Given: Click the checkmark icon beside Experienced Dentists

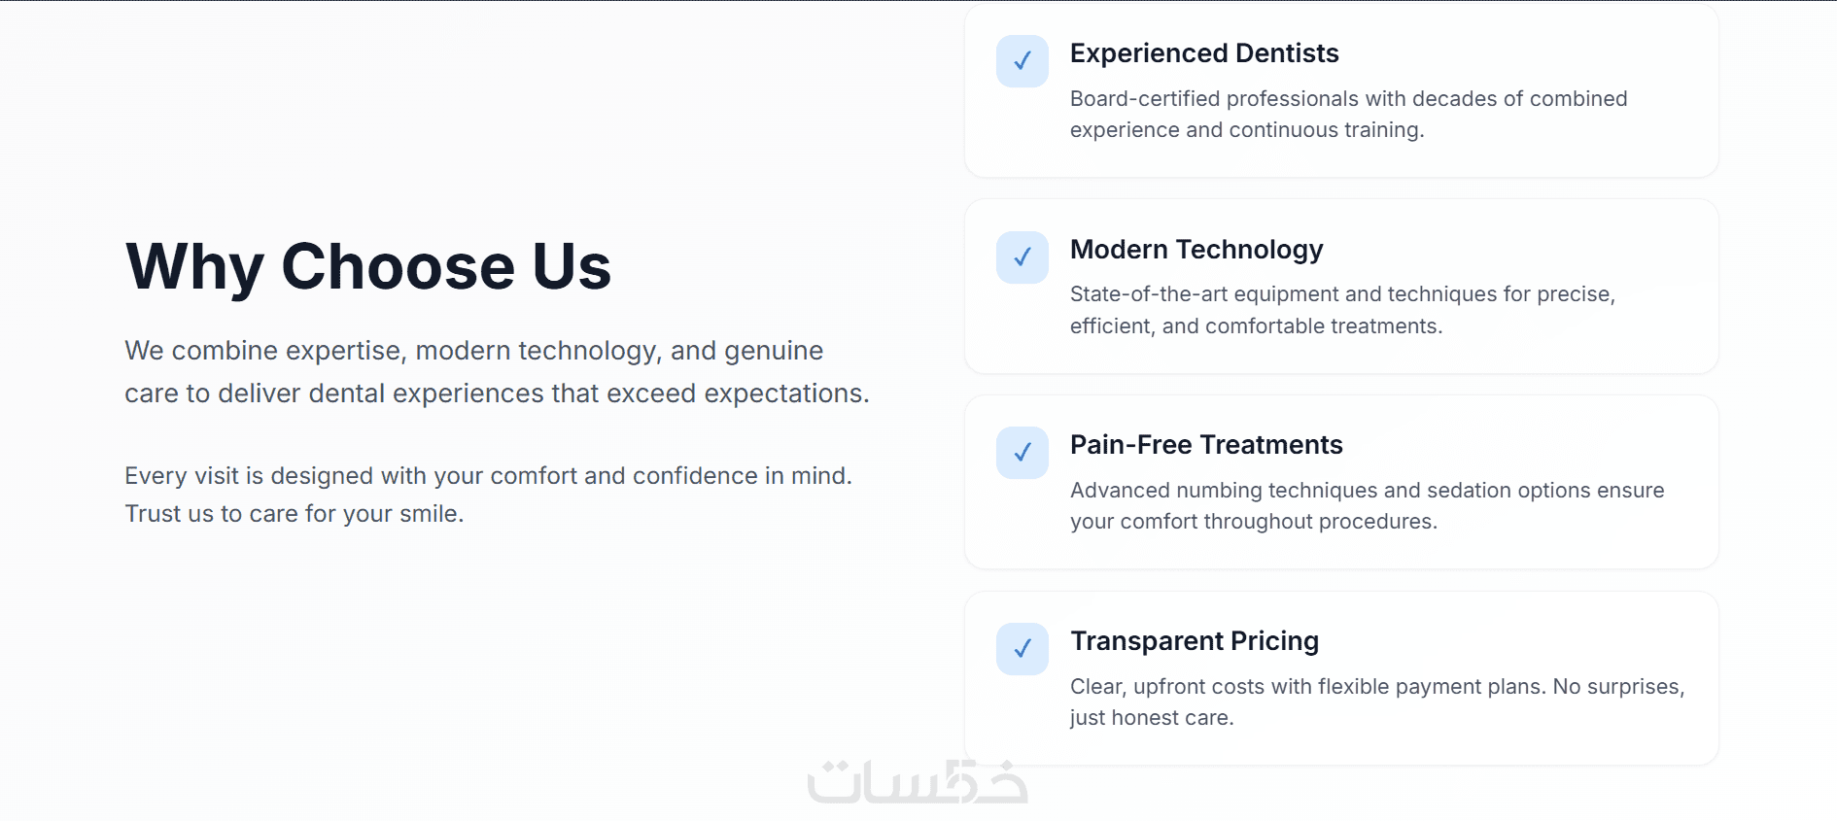Looking at the screenshot, I should point(1022,61).
